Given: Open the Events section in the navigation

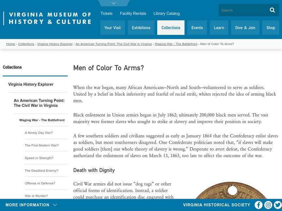Looking at the screenshot, I should click(197, 27).
